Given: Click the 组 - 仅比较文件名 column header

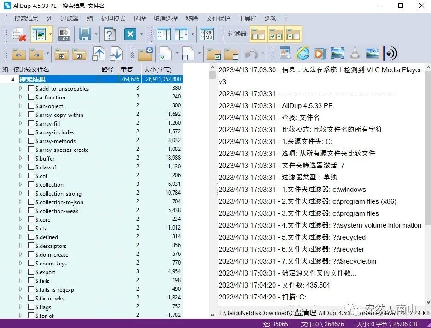Looking at the screenshot, I should [x=49, y=69].
